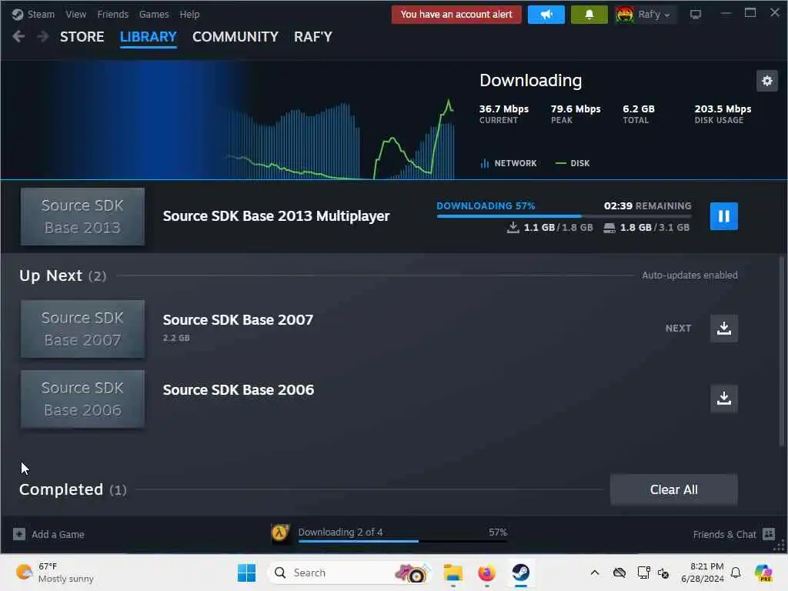Screen dimensions: 788x591
Task: Open the green notifications bell
Action: tap(589, 15)
